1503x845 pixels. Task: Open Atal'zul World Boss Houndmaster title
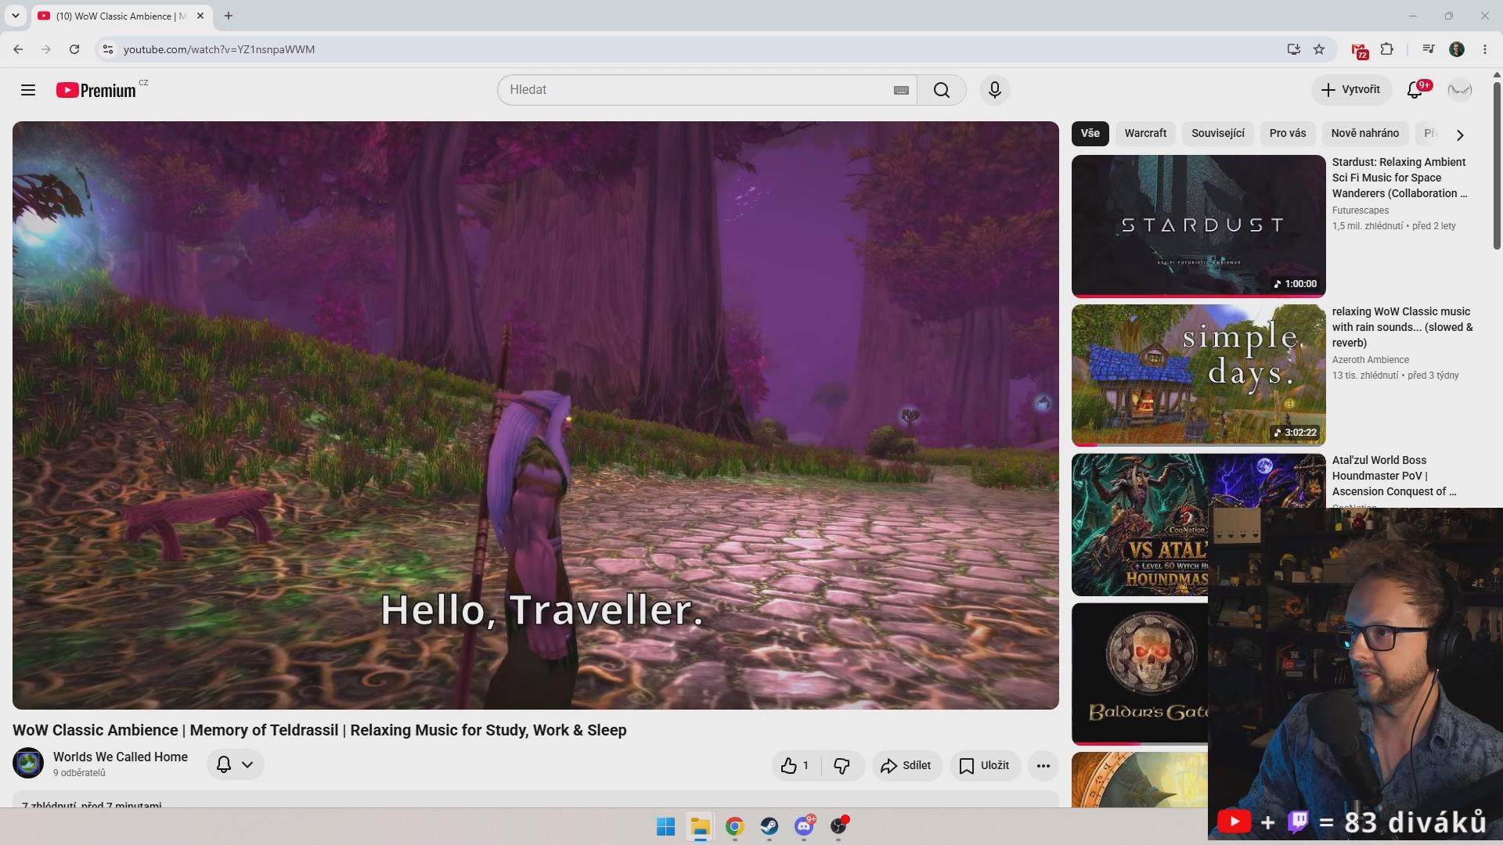(x=1394, y=476)
